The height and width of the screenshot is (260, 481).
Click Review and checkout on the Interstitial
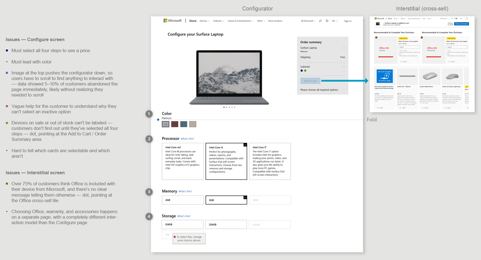click(462, 24)
